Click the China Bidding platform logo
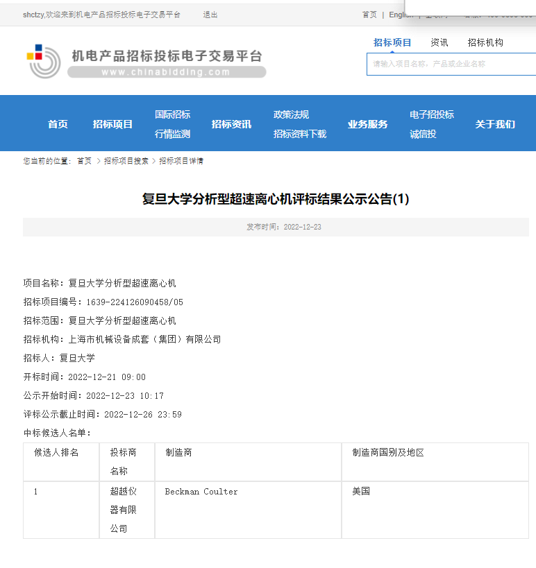The width and height of the screenshot is (536, 568). pyautogui.click(x=146, y=62)
